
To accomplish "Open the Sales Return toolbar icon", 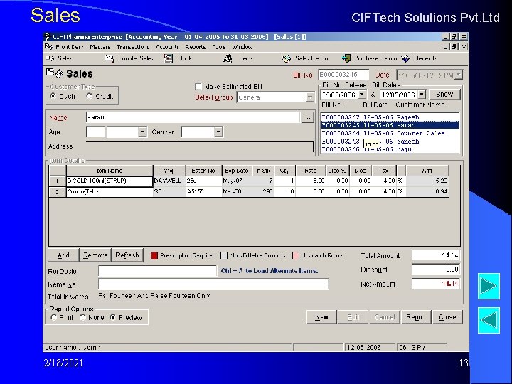I will (287, 58).
